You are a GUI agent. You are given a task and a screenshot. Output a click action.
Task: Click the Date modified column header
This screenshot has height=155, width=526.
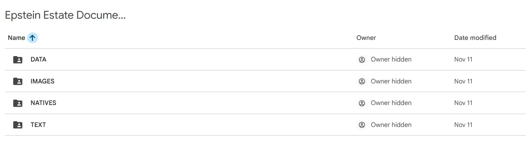pyautogui.click(x=475, y=38)
